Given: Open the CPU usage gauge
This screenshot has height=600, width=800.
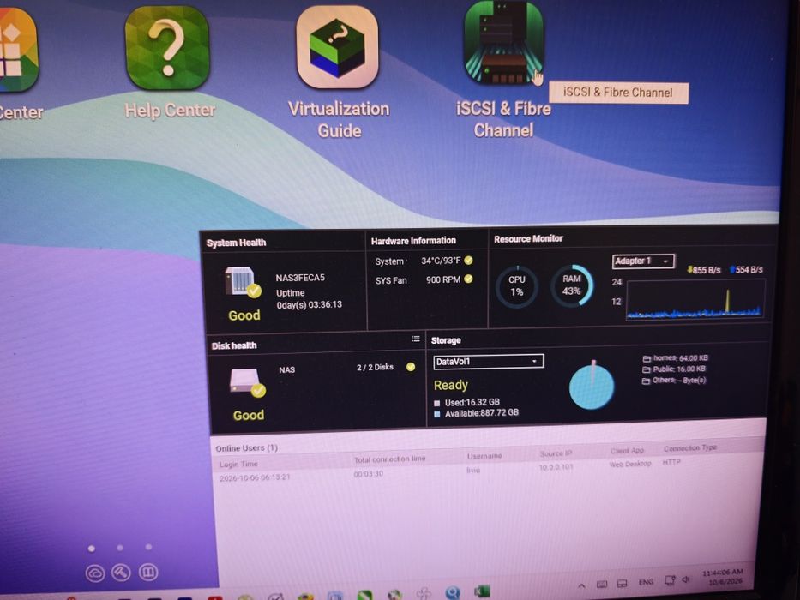Looking at the screenshot, I should pos(517,286).
